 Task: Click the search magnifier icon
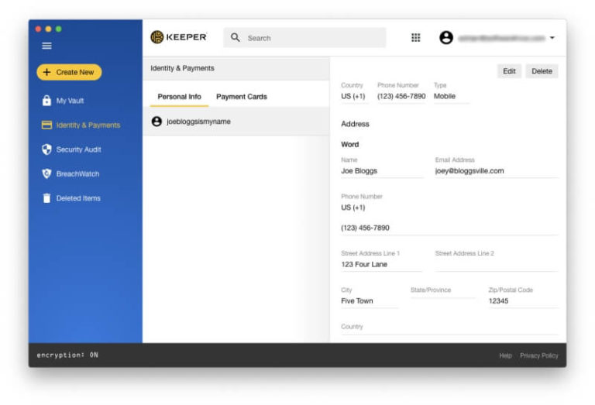[236, 37]
